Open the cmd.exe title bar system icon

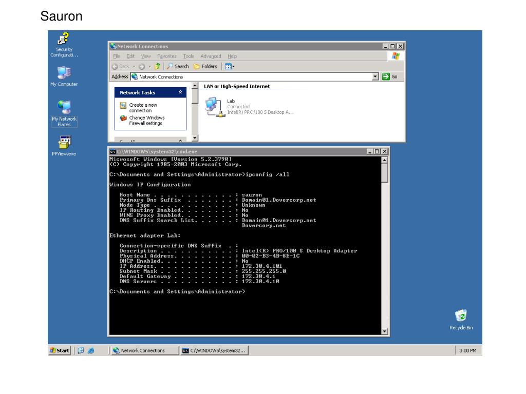[113, 151]
